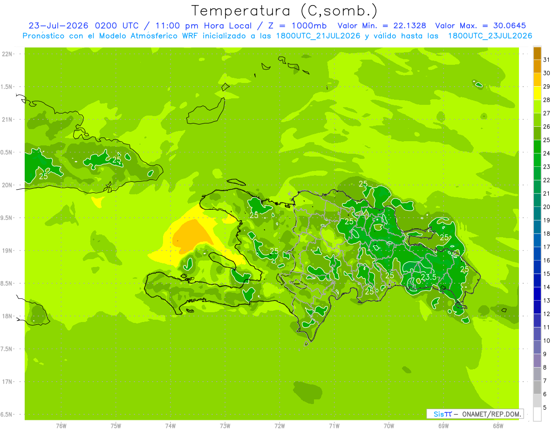Click the "70W" longitude axis label

389,426
